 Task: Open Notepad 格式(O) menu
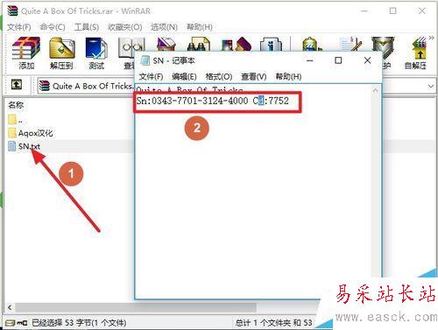pyautogui.click(x=219, y=77)
